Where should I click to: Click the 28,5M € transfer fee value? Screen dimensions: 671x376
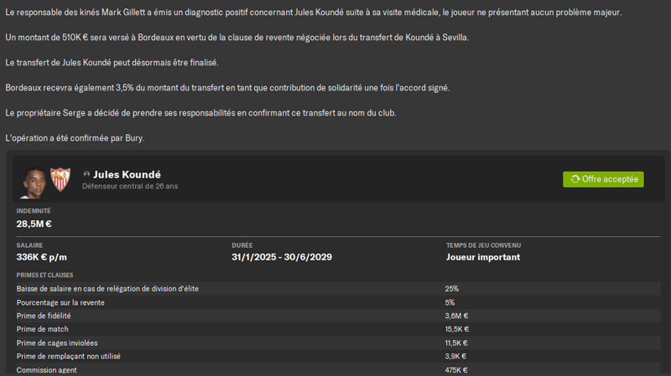point(34,224)
